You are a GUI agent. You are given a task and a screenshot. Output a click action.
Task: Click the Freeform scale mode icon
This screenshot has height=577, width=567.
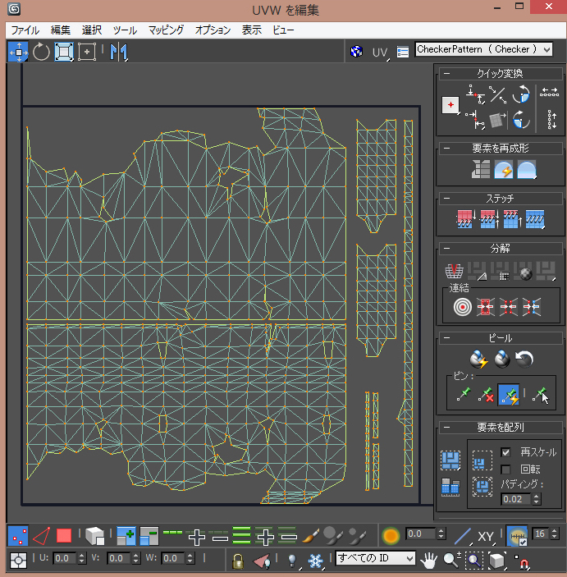pos(87,53)
